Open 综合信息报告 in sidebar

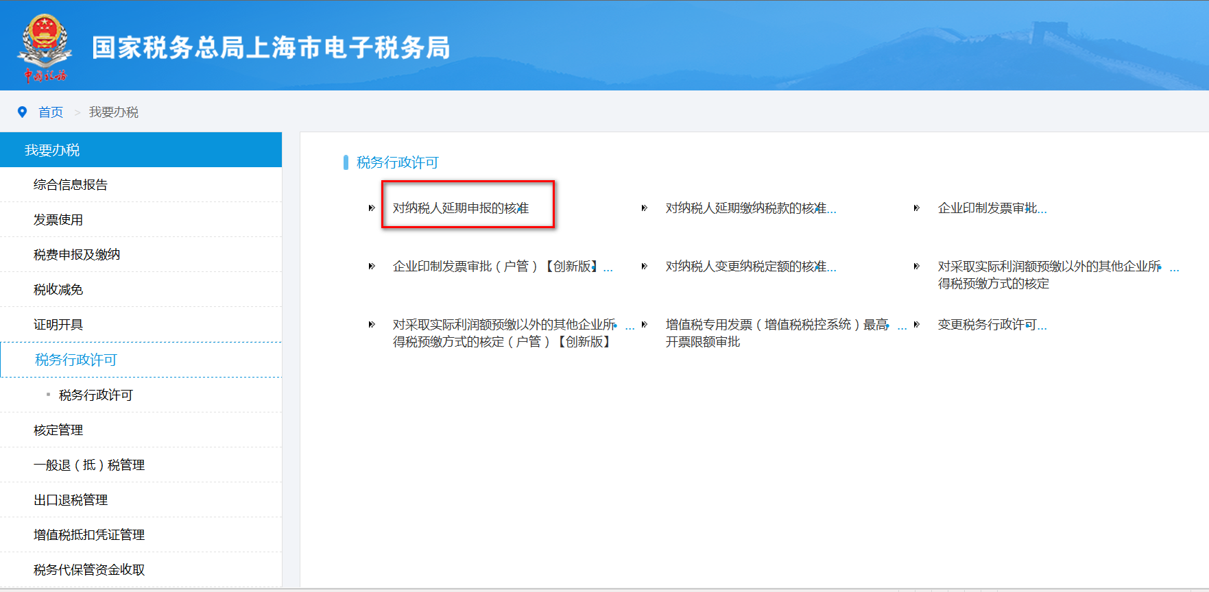click(x=141, y=184)
